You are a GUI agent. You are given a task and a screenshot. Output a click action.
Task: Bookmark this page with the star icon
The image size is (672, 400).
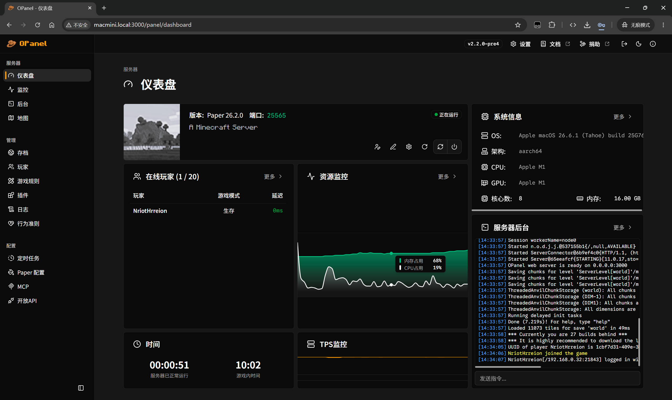point(518,25)
